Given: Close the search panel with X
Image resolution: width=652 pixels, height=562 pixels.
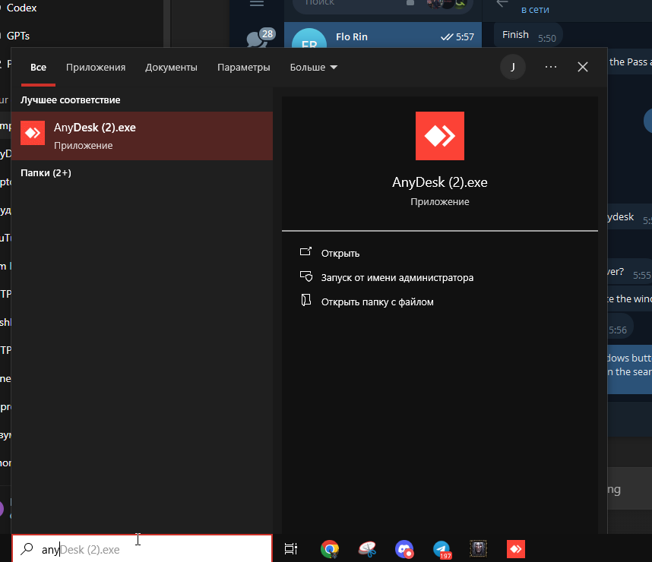Looking at the screenshot, I should (x=583, y=67).
